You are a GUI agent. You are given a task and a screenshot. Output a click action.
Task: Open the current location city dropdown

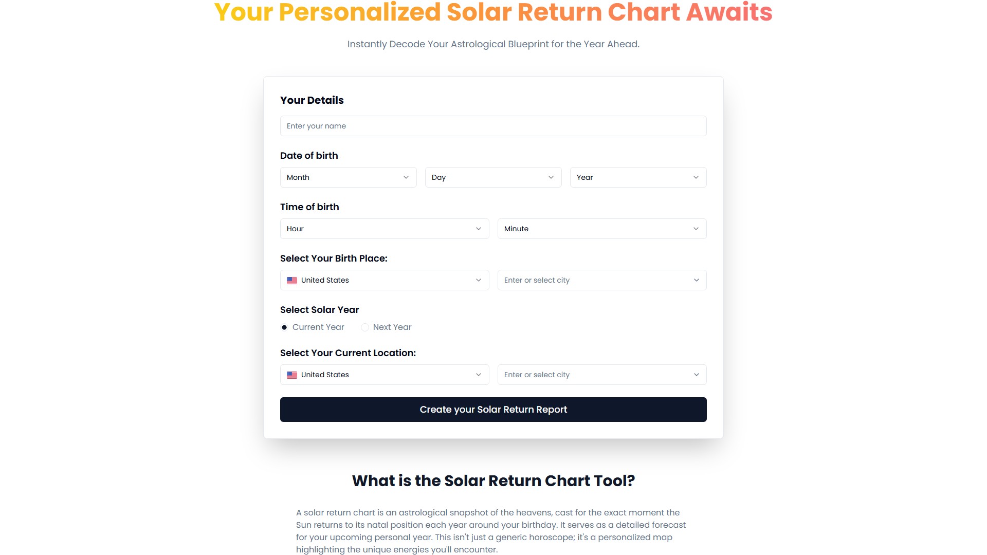pyautogui.click(x=601, y=375)
